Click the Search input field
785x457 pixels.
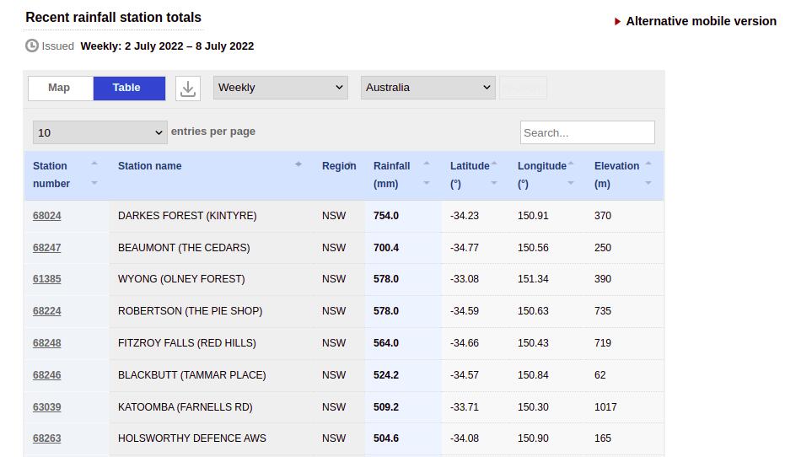tap(587, 132)
